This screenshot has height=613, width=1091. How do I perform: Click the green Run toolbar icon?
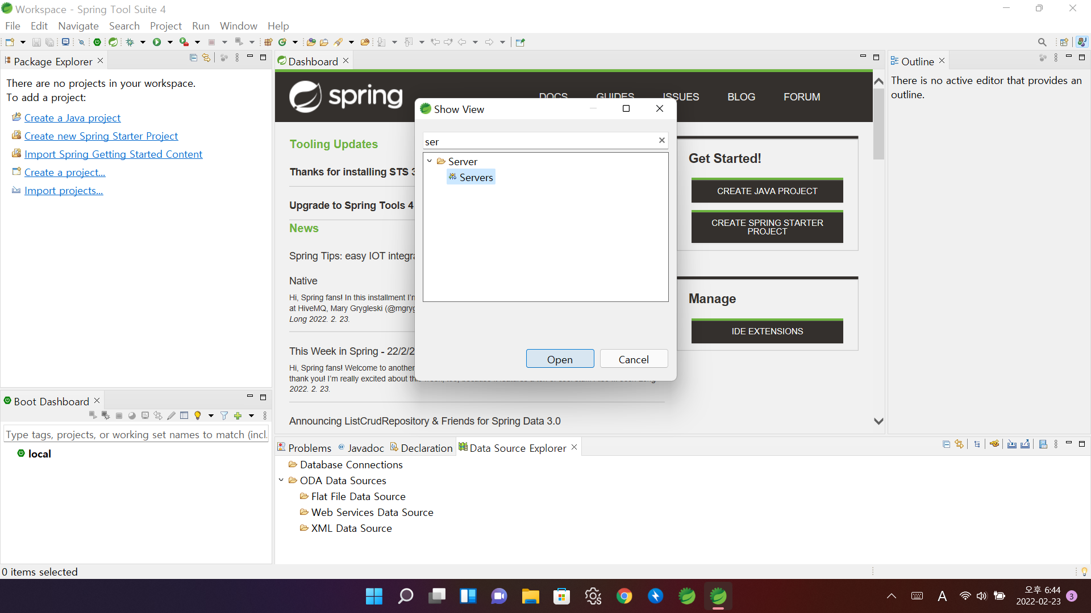click(157, 42)
